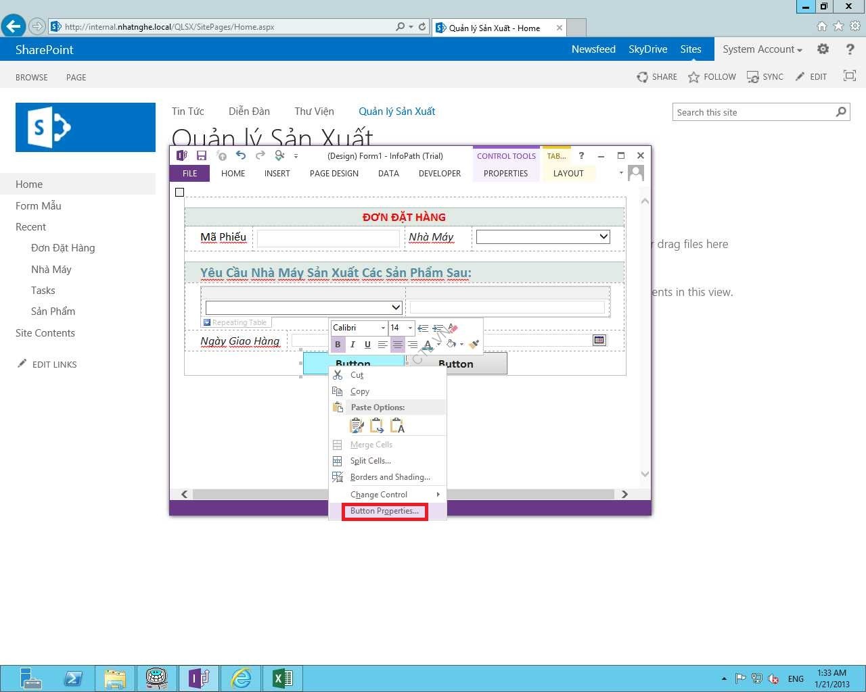866x692 pixels.
Task: Click the Save icon in InfoPath toolbar
Action: point(201,155)
